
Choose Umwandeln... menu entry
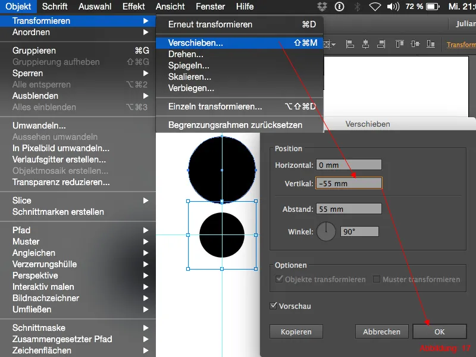(78, 126)
